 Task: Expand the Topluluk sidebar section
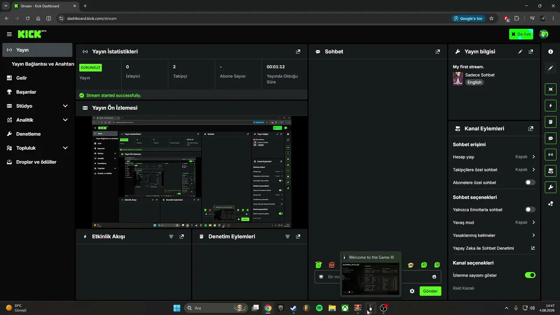click(x=65, y=148)
